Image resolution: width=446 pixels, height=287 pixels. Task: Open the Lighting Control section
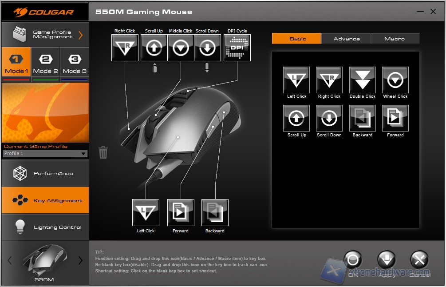point(45,227)
